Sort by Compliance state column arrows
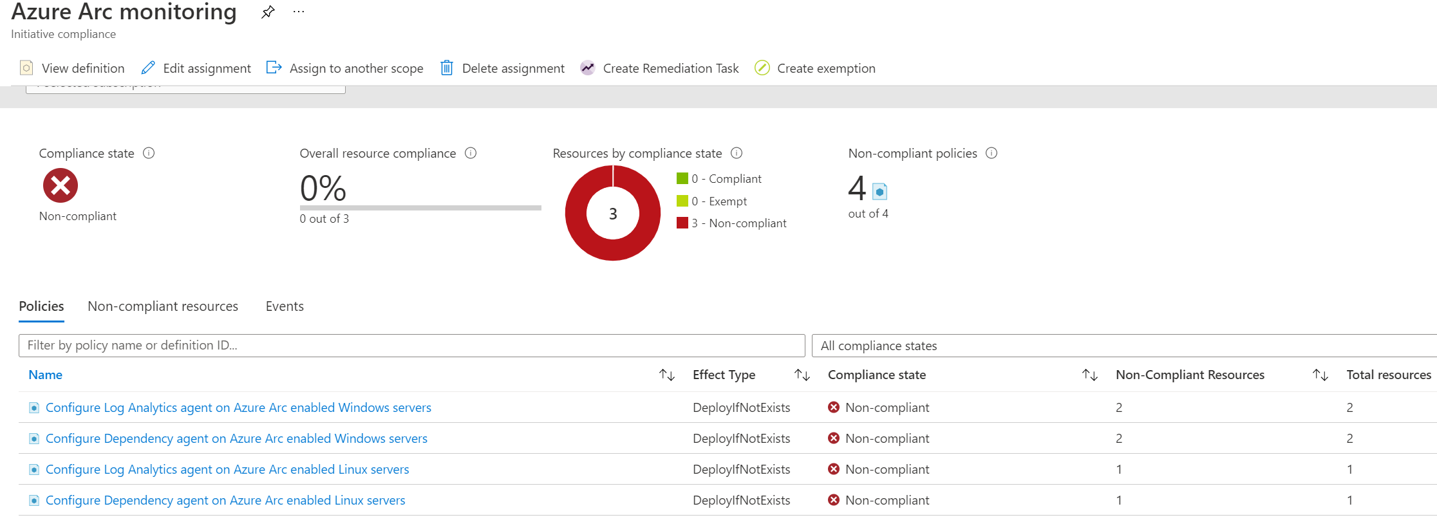Screen dimensions: 1437x531 pyautogui.click(x=1089, y=375)
